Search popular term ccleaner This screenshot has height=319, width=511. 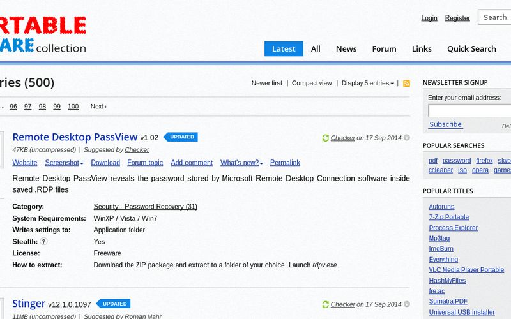(x=441, y=170)
